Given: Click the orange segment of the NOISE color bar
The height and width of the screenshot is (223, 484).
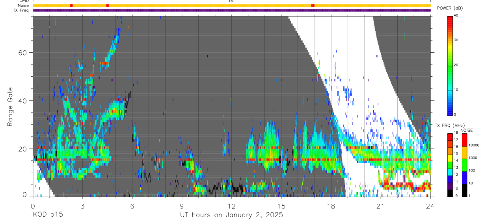Looking at the screenshot, I should click(x=465, y=153).
